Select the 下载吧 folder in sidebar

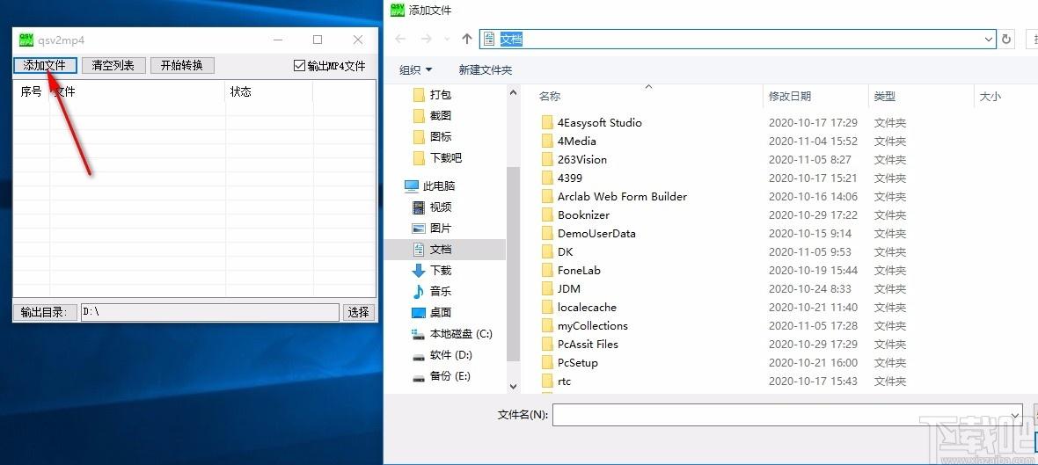[437, 158]
